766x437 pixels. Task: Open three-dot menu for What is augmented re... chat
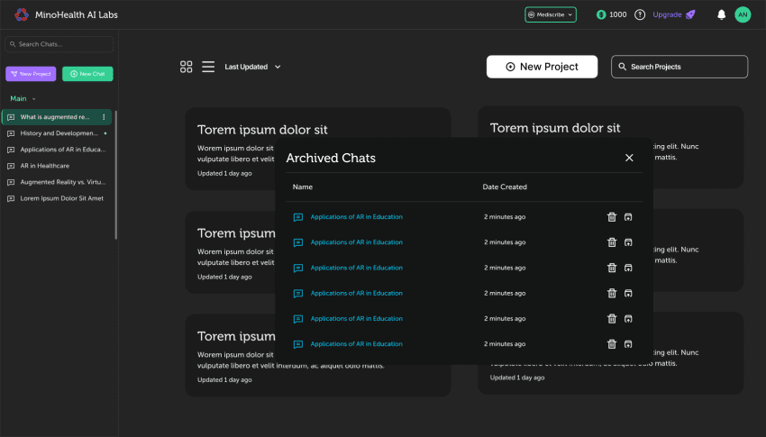(x=104, y=117)
